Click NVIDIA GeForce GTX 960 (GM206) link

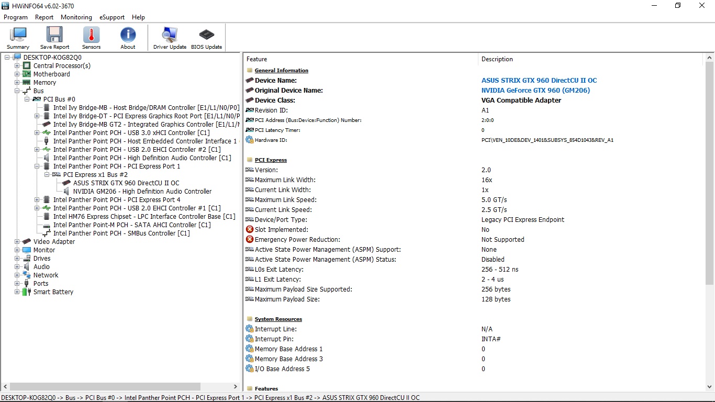coord(535,91)
